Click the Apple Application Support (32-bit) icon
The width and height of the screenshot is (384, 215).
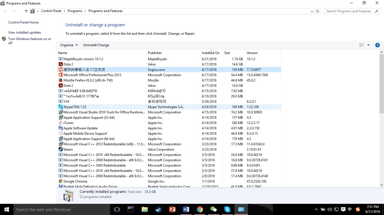[60, 118]
